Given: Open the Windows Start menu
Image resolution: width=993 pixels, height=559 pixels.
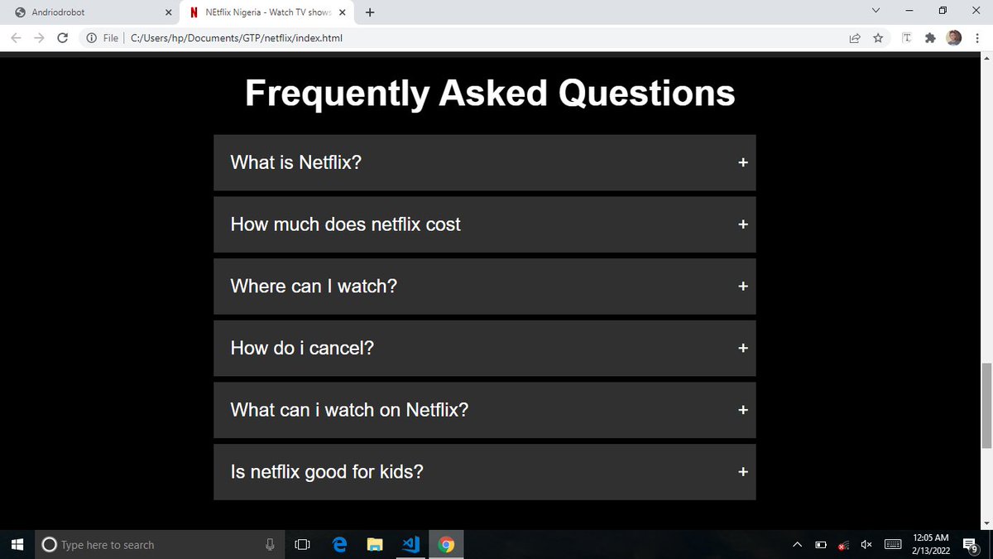Looking at the screenshot, I should 17,544.
